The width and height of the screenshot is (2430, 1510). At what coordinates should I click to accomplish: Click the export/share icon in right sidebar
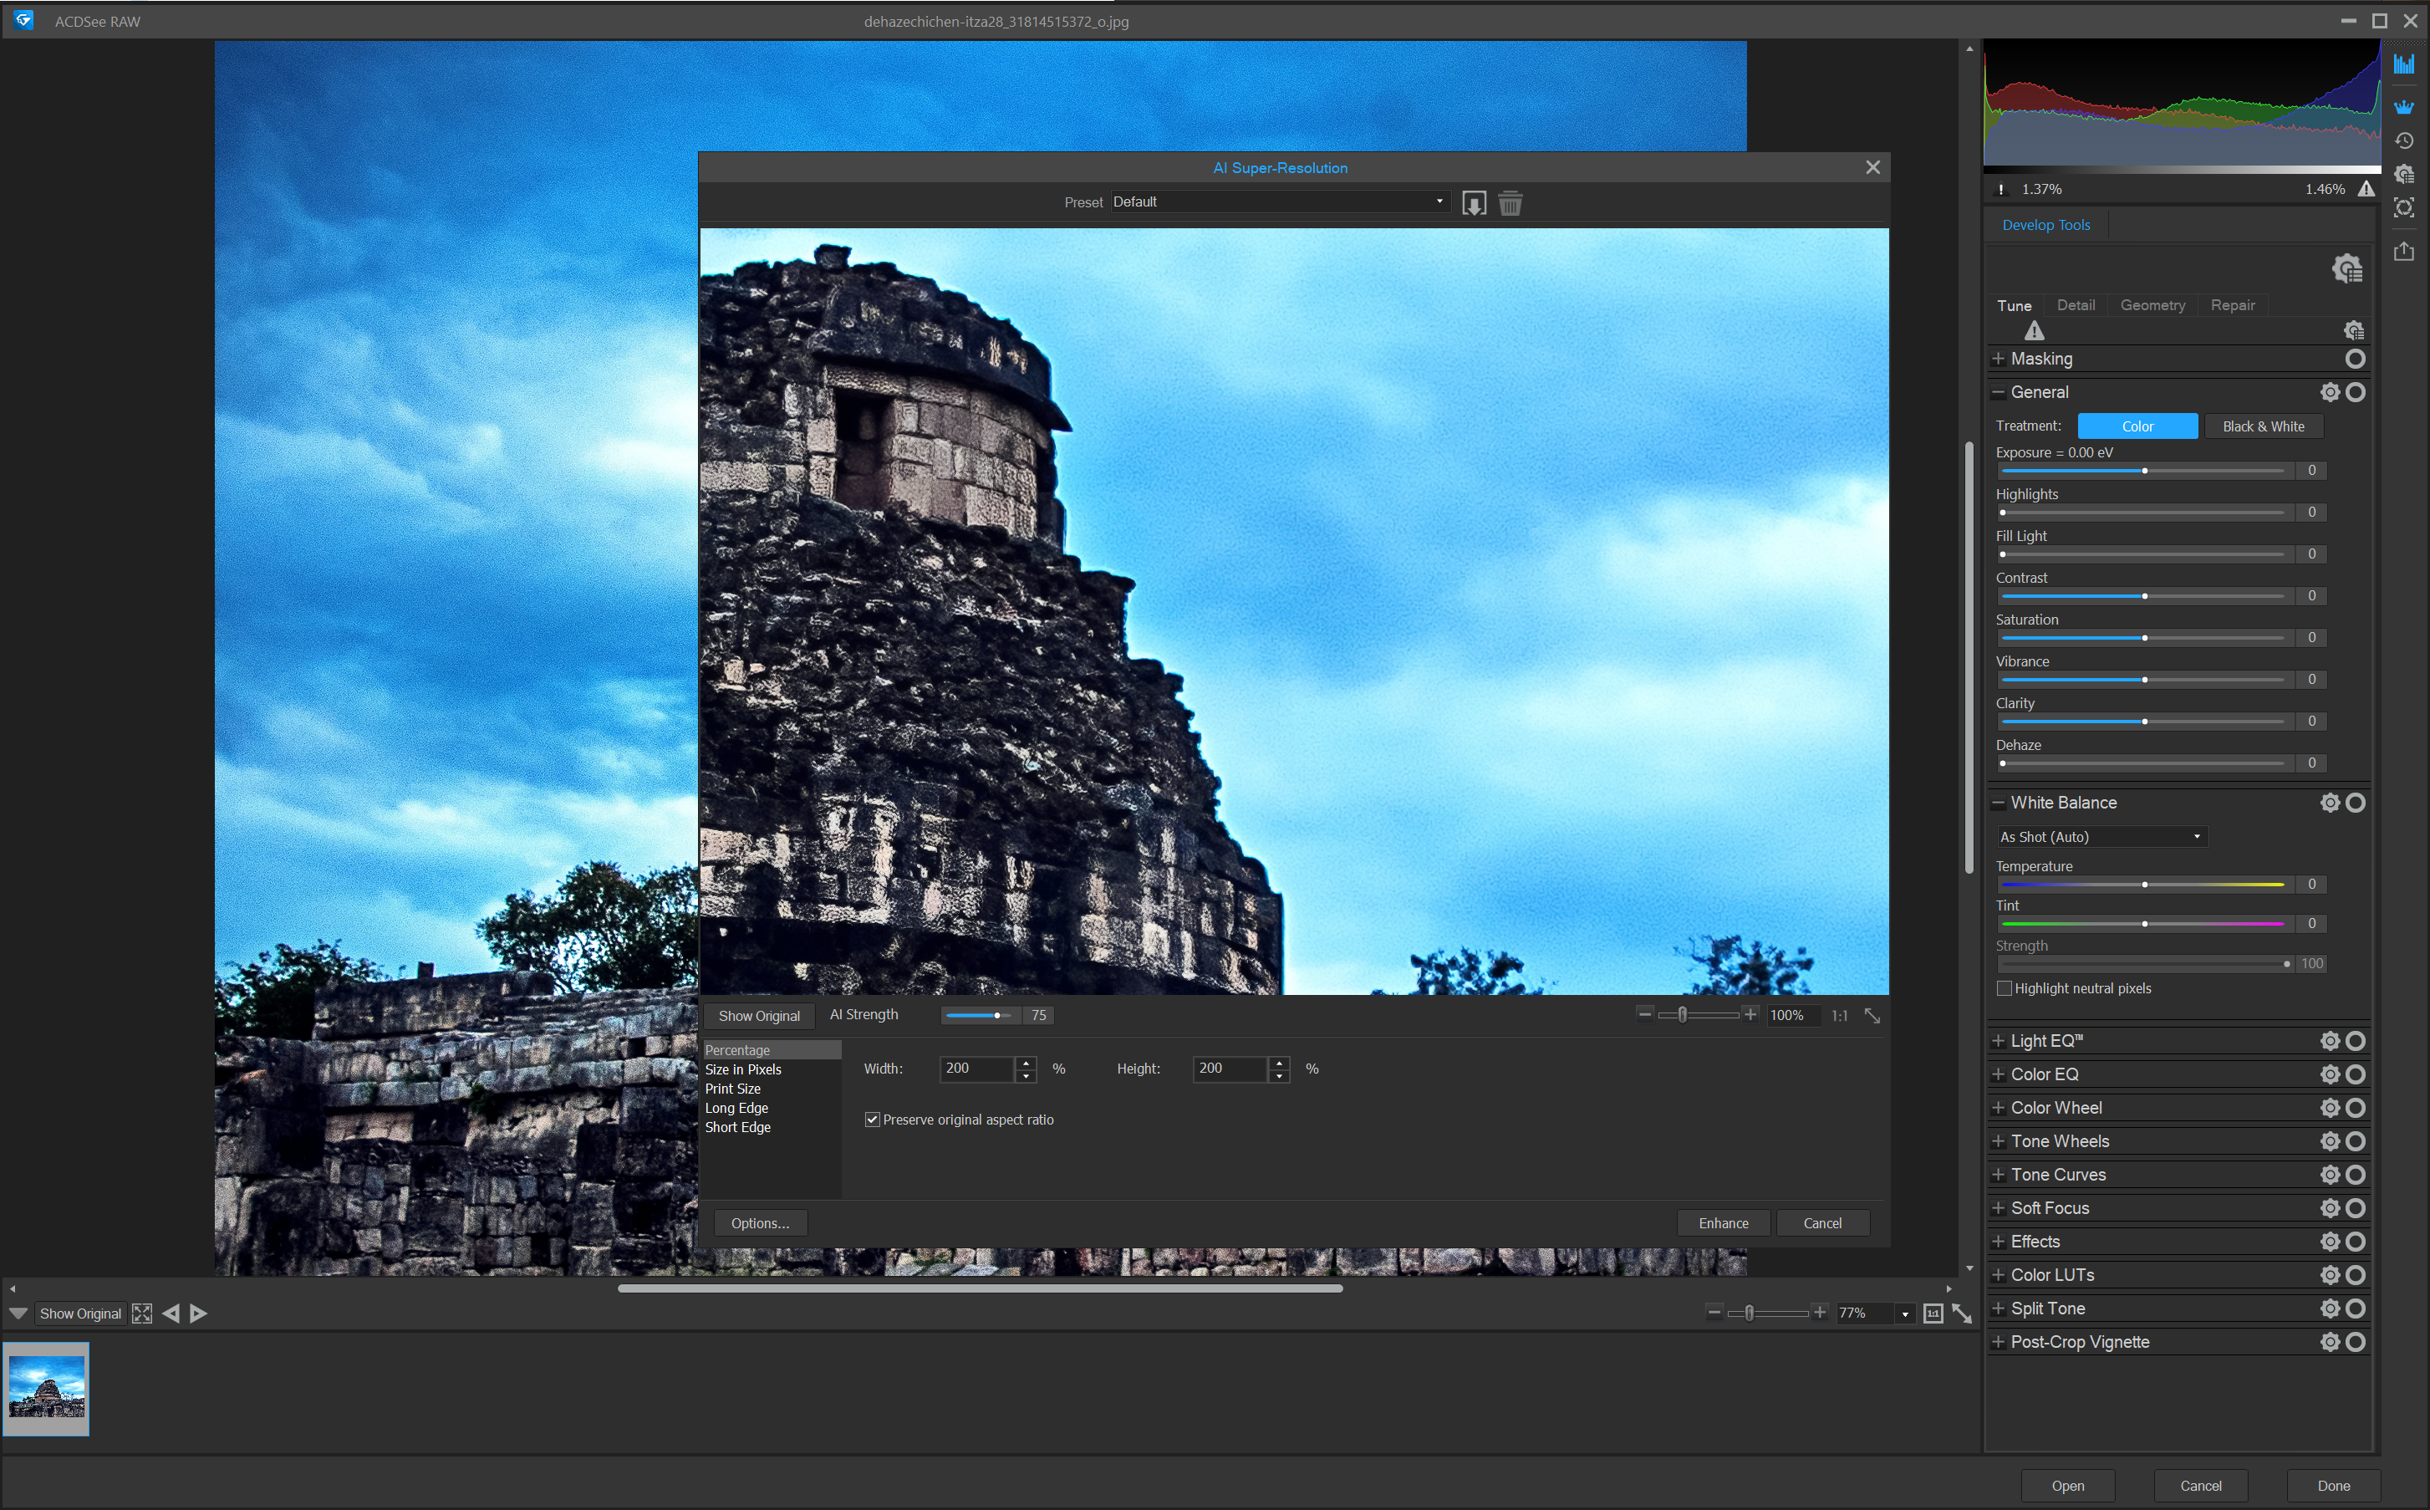[x=2404, y=252]
